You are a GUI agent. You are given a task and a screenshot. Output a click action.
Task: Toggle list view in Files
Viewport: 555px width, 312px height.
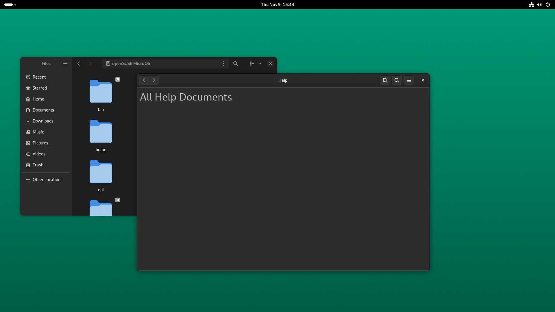(x=252, y=64)
